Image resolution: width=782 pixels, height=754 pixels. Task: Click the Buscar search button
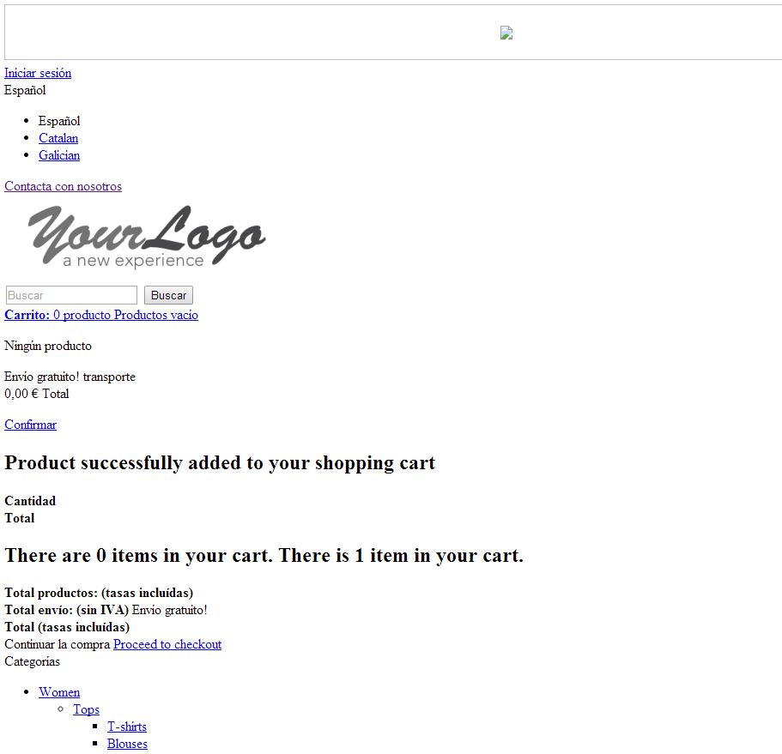(x=168, y=295)
